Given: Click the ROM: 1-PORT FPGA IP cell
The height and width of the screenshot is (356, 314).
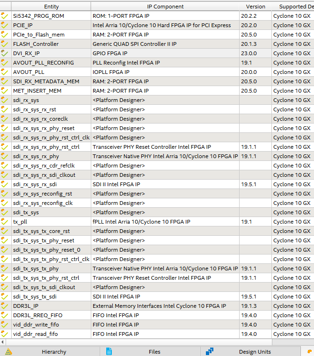Looking at the screenshot, I should pos(165,16).
